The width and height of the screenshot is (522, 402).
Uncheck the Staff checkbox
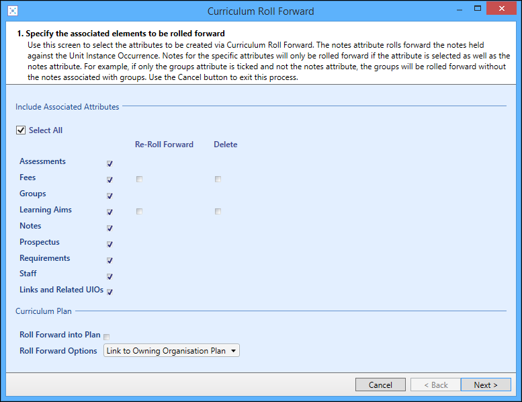(x=110, y=276)
